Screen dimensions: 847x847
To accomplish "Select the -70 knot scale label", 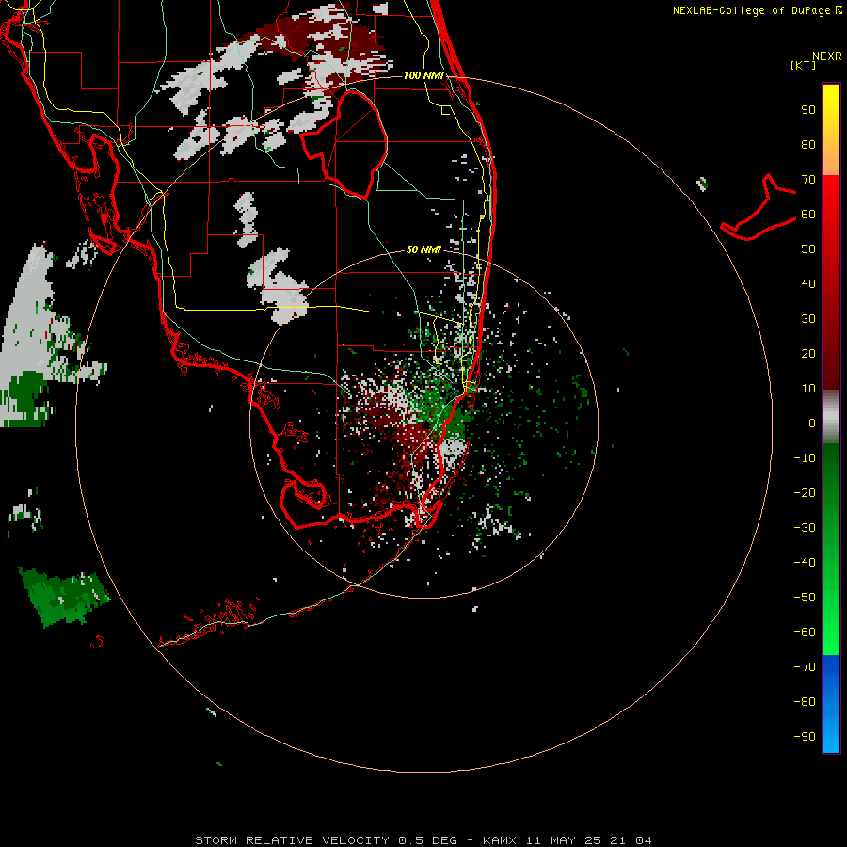I will point(805,667).
